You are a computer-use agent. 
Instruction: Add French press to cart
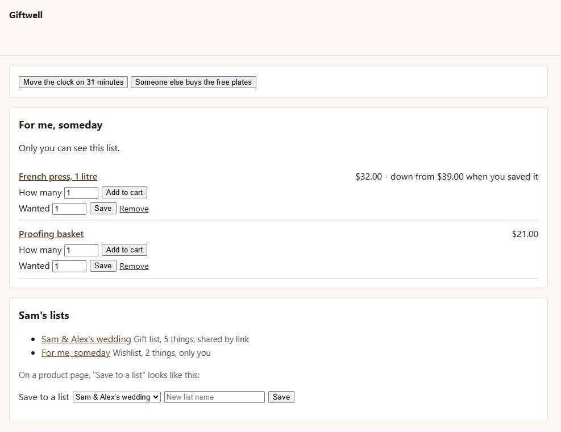coord(124,193)
